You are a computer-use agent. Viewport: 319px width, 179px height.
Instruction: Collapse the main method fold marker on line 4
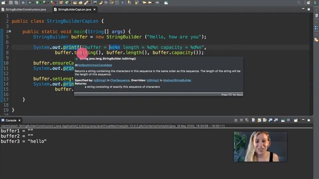pyautogui.click(x=10, y=31)
